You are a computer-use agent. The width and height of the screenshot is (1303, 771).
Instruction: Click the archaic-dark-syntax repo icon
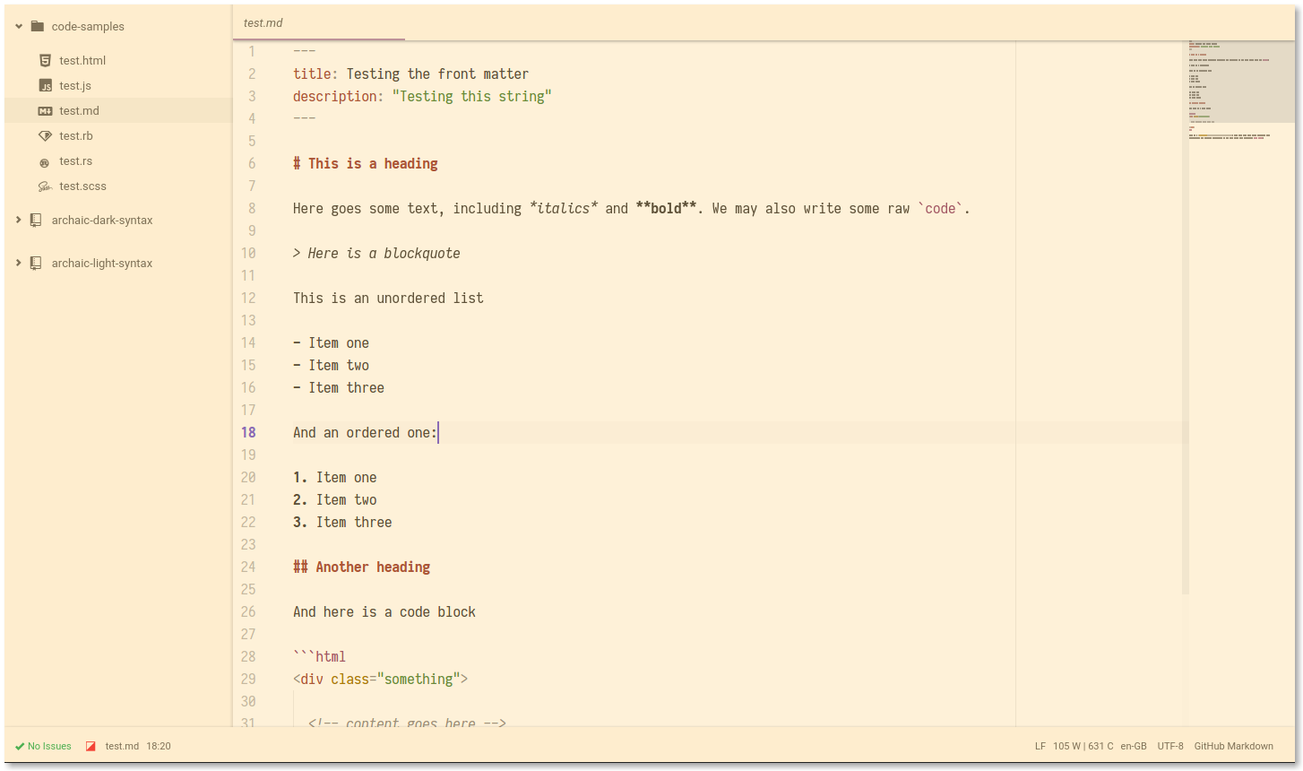pos(36,220)
